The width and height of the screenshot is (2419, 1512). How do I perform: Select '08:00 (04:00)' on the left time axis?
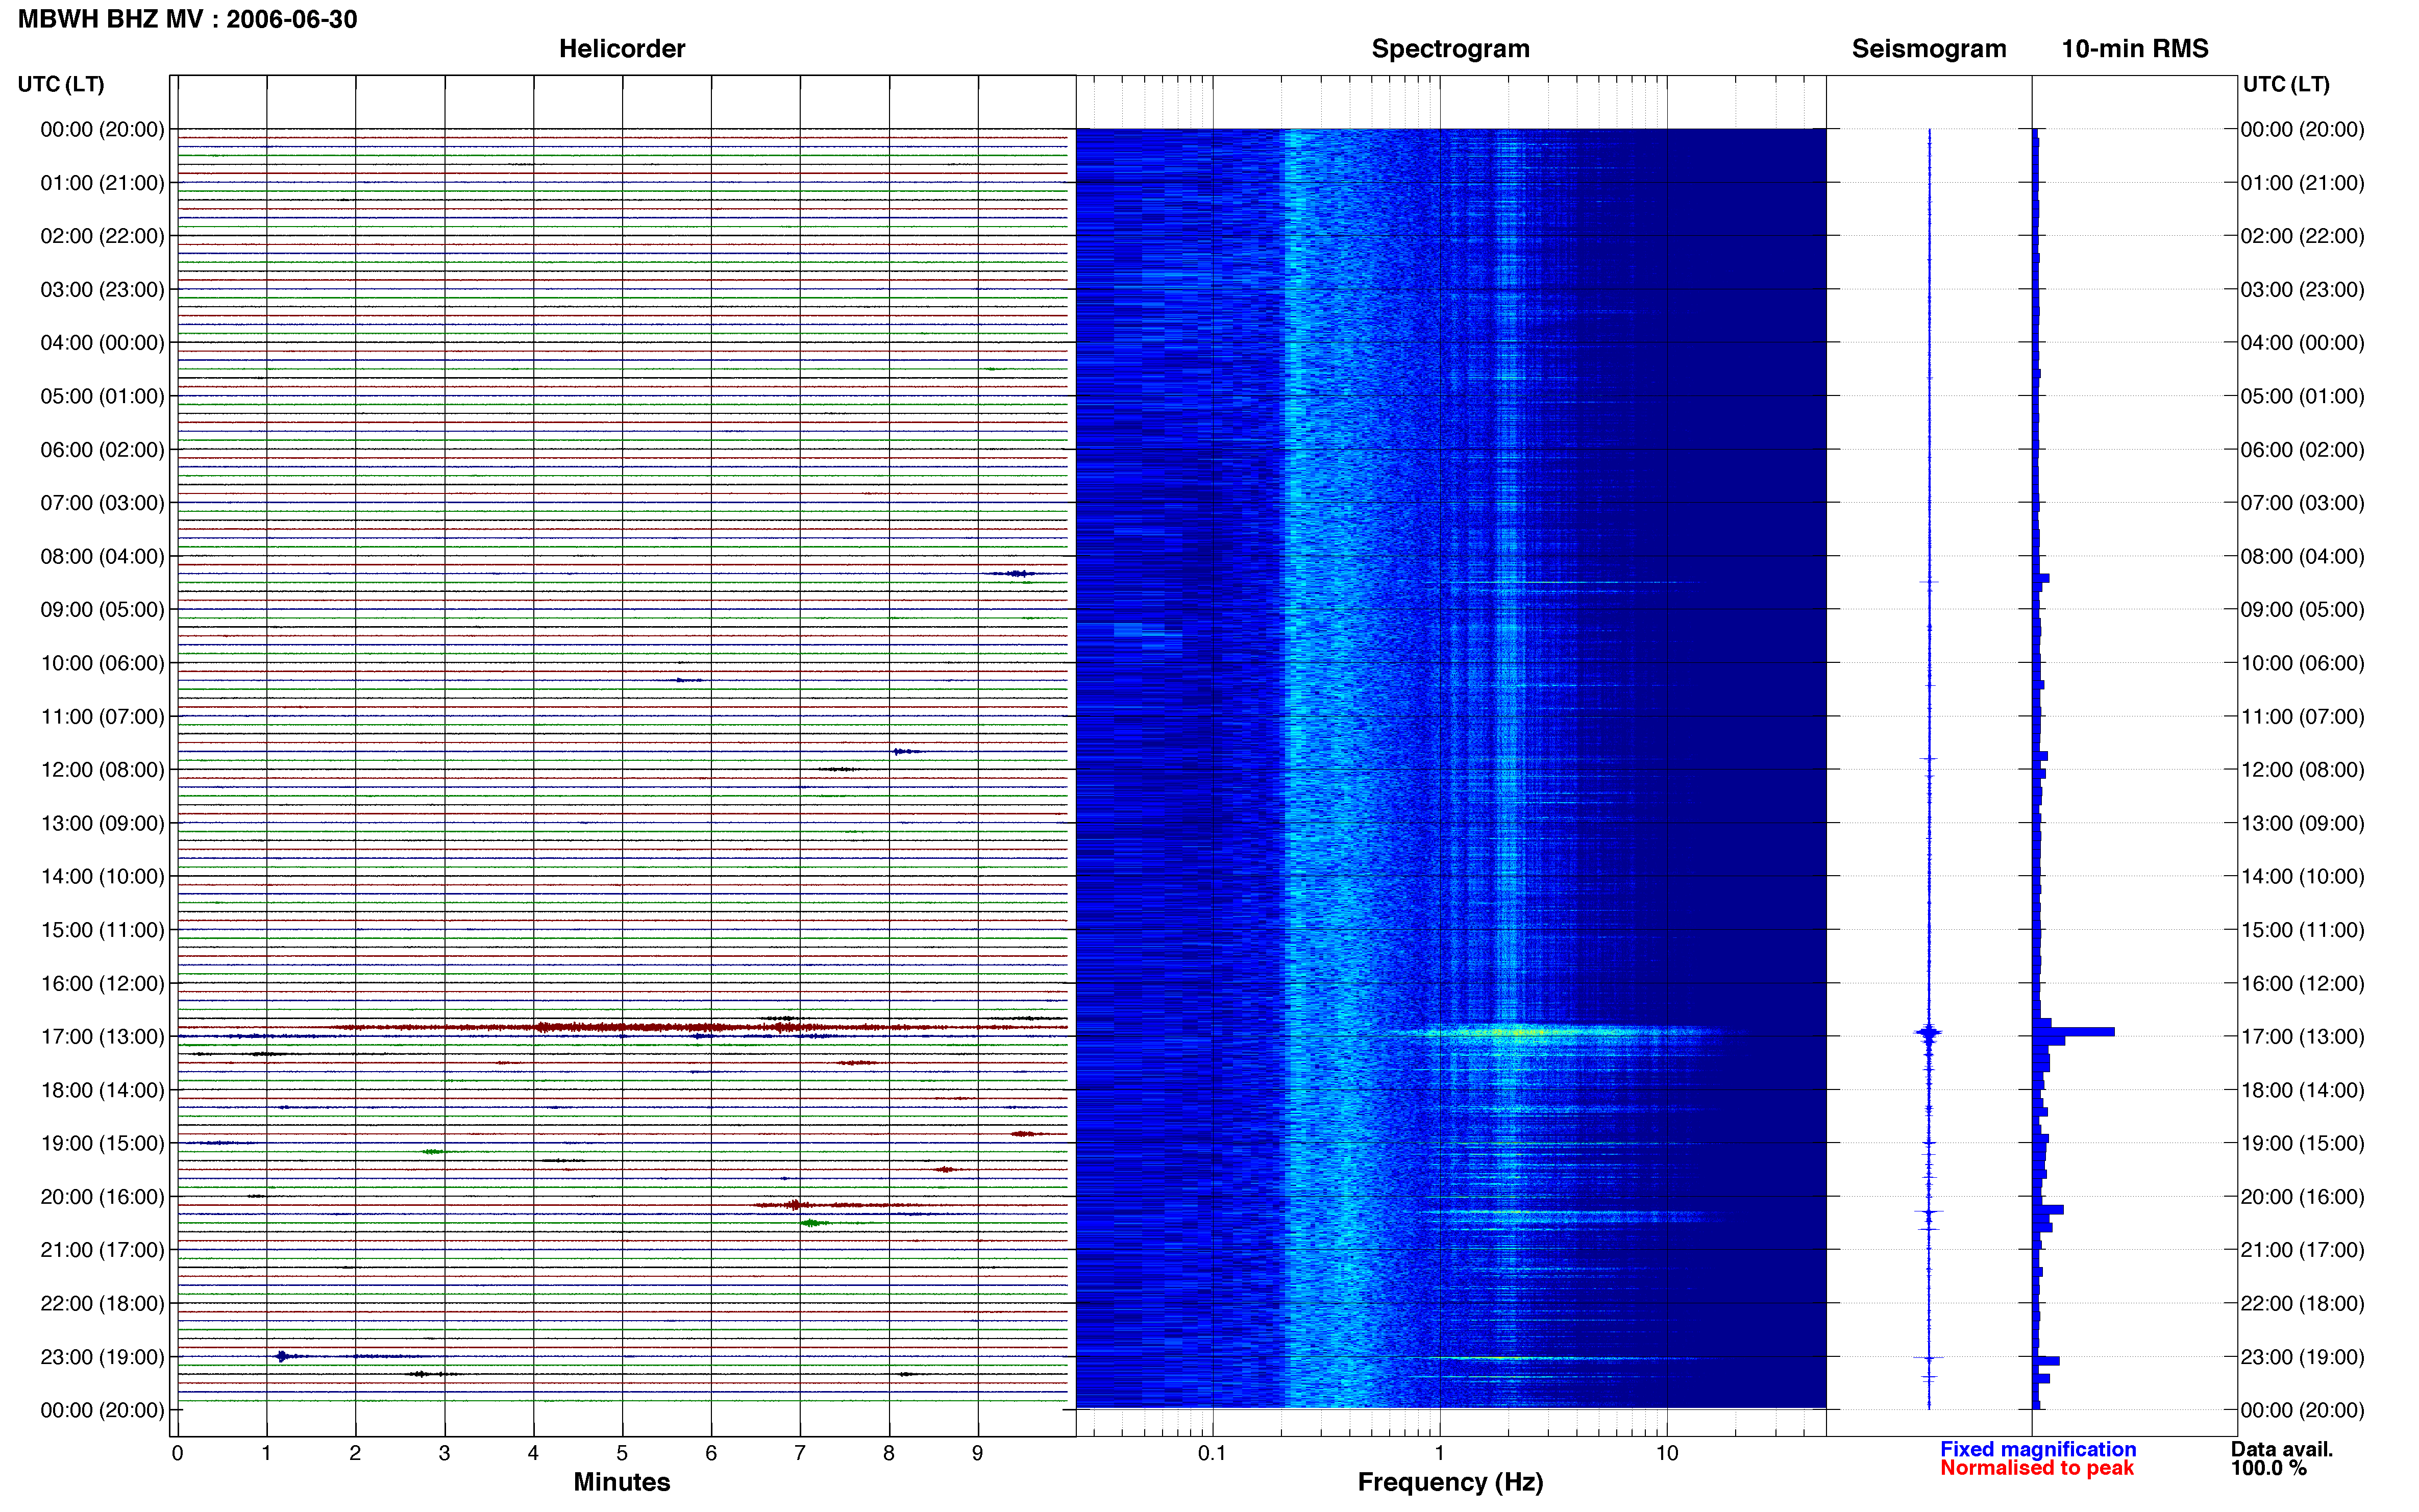102,556
